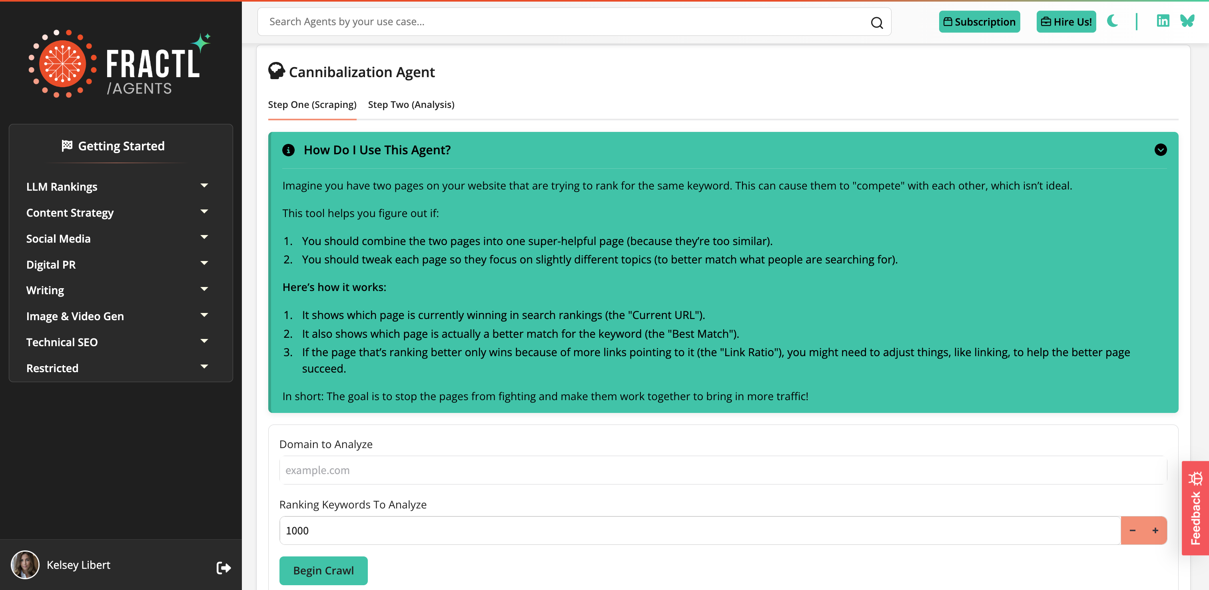Click the info icon in the green banner

288,150
